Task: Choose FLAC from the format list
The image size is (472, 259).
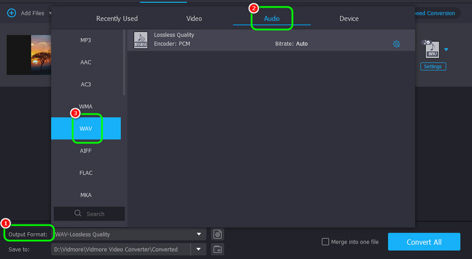Action: (x=86, y=173)
